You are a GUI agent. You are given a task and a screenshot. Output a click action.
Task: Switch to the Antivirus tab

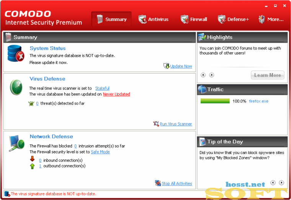[x=154, y=19]
